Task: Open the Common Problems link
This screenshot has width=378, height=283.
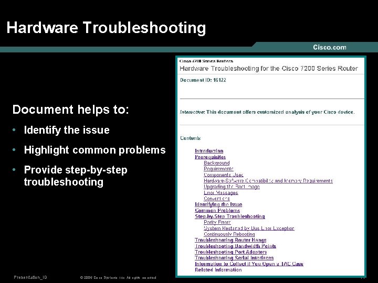Action: click(218, 210)
